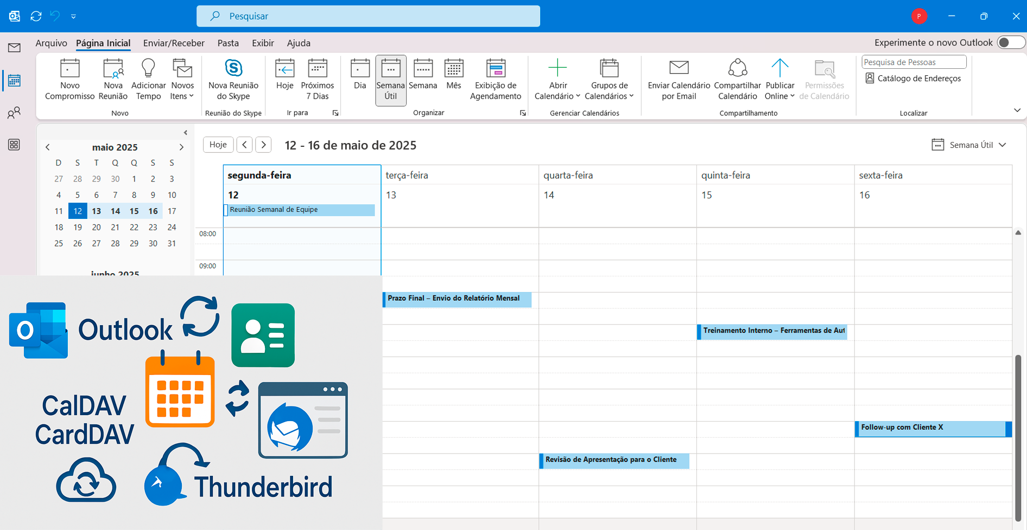The image size is (1027, 530).
Task: Open the Enviar/Receber tab
Action: [x=174, y=43]
